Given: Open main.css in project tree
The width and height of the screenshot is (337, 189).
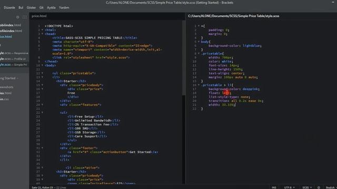Looking at the screenshot, I should pos(5,99).
